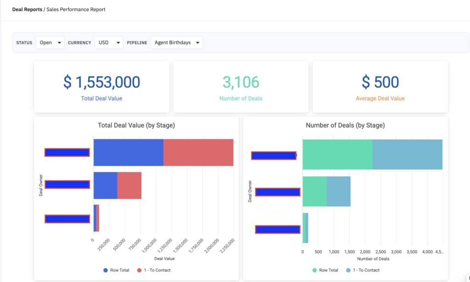Toggle Row Total legend in deal value chart
Viewport: 470px width, 282px height.
pyautogui.click(x=116, y=270)
